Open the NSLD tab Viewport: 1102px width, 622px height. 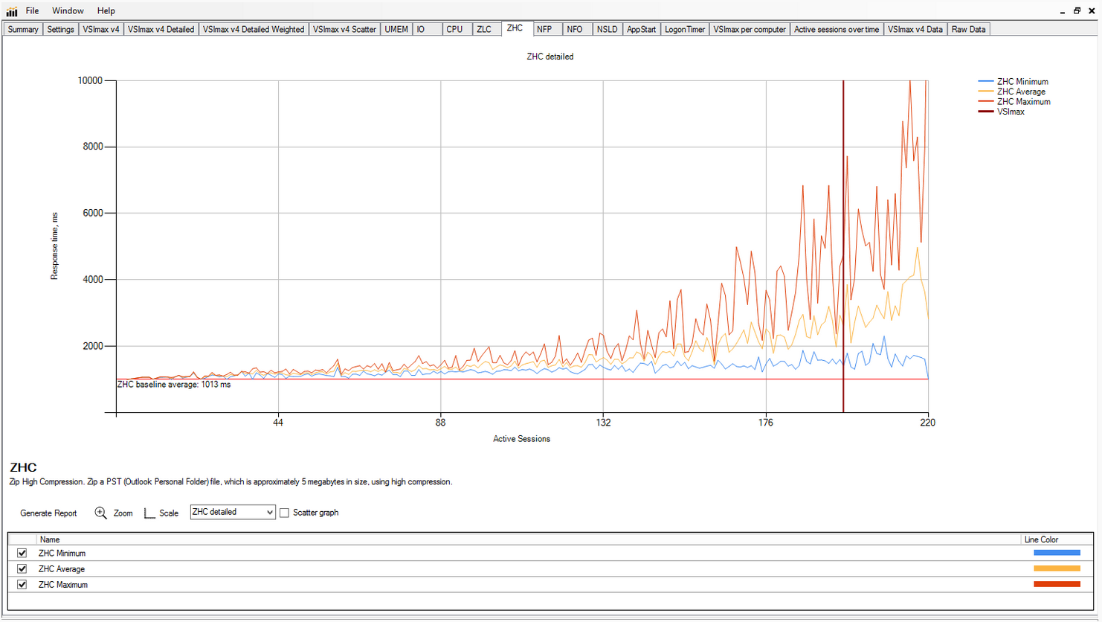pos(607,29)
